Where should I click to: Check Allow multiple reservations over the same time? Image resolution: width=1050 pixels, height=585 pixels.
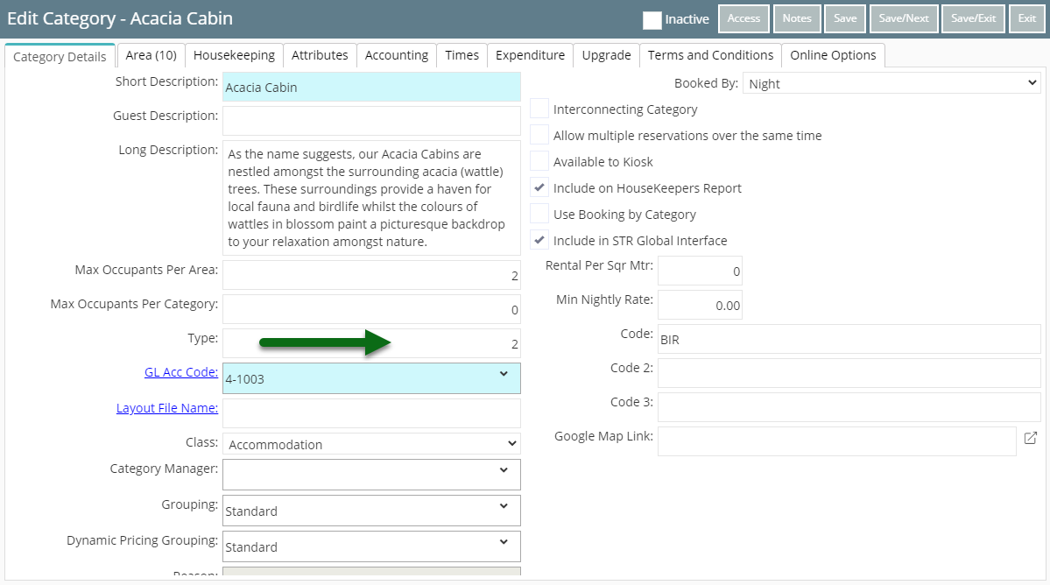539,135
